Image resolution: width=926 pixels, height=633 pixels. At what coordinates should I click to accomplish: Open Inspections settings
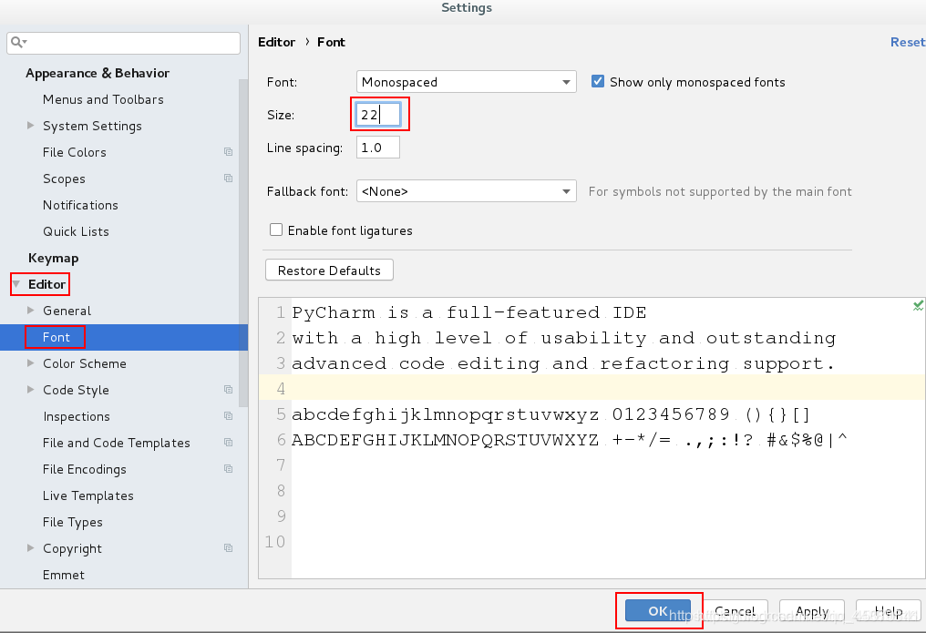tap(77, 416)
